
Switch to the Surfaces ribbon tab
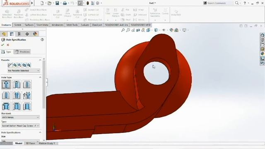coord(29,25)
